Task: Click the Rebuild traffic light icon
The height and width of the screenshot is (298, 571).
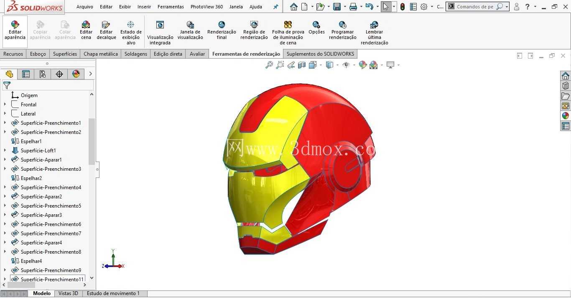Action: click(x=402, y=7)
